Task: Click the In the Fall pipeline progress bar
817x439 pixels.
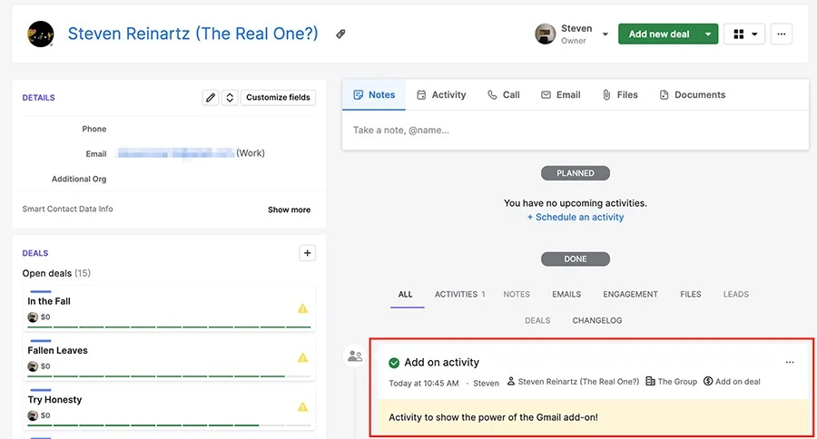Action: [x=169, y=327]
